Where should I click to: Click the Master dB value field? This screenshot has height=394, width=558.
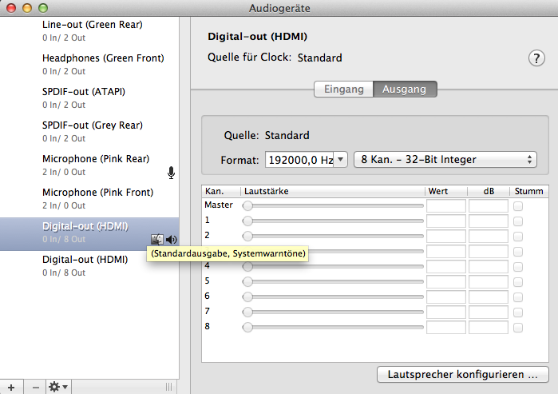click(489, 206)
